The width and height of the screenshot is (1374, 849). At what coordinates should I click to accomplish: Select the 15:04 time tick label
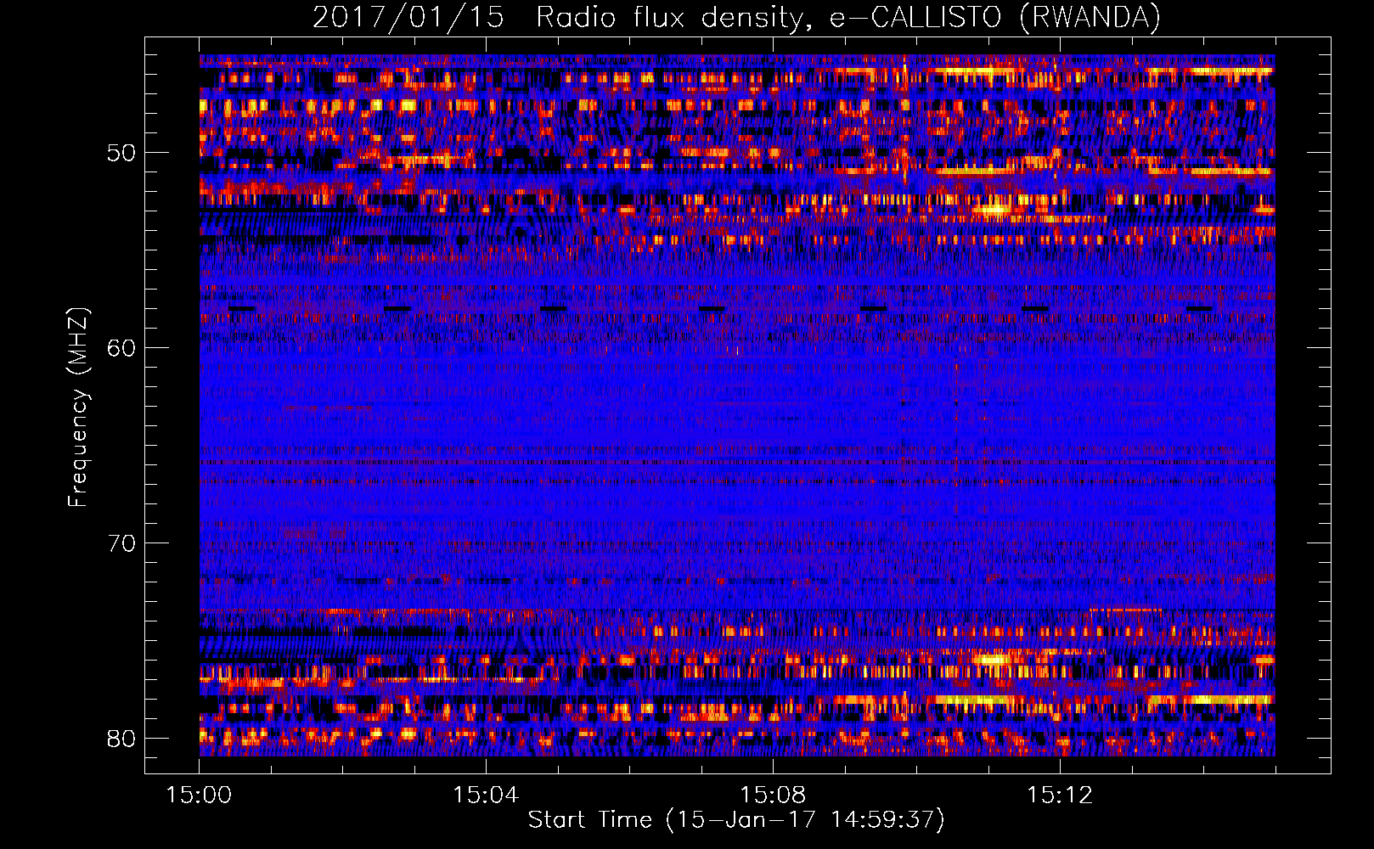(486, 796)
